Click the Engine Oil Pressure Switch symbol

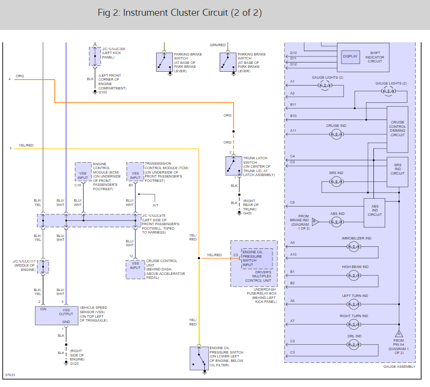pyautogui.click(x=199, y=358)
